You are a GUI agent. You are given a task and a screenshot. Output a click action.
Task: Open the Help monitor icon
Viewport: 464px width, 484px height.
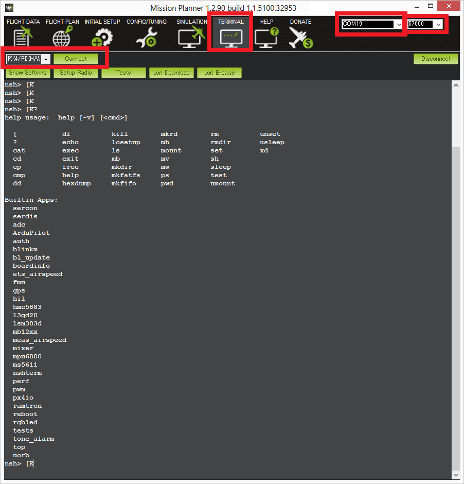[x=266, y=38]
